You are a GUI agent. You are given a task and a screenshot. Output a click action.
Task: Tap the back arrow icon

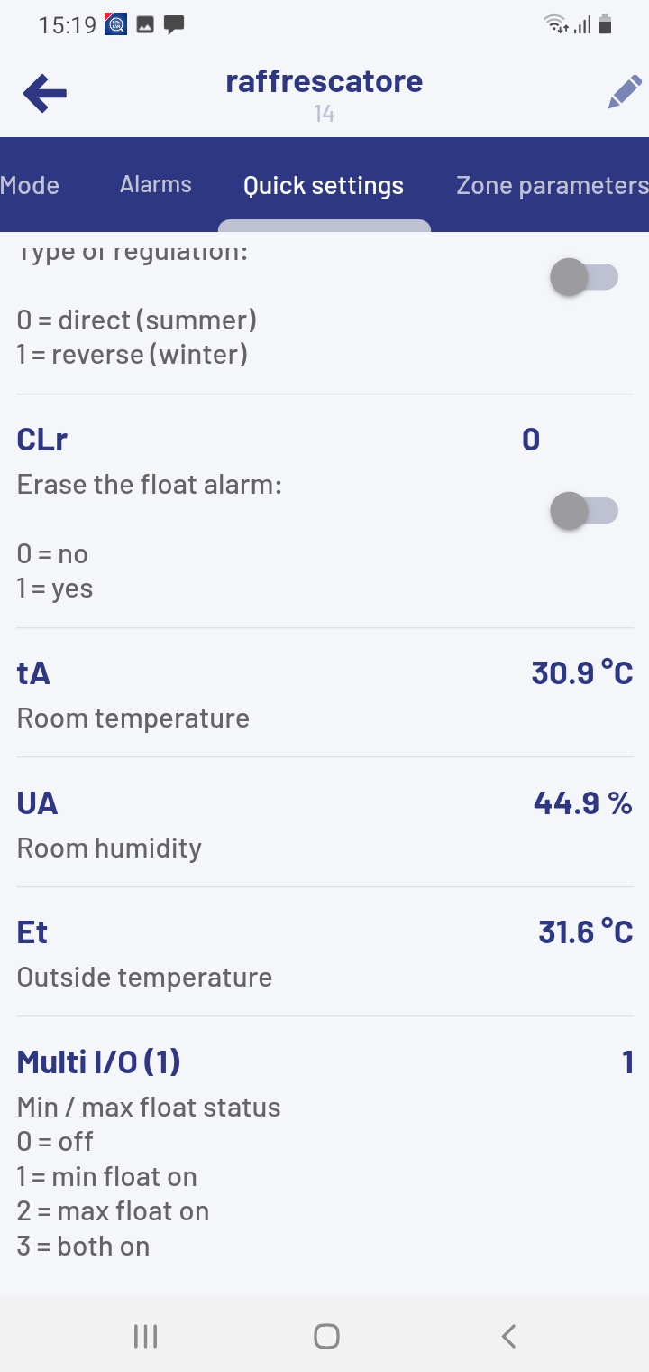(45, 93)
